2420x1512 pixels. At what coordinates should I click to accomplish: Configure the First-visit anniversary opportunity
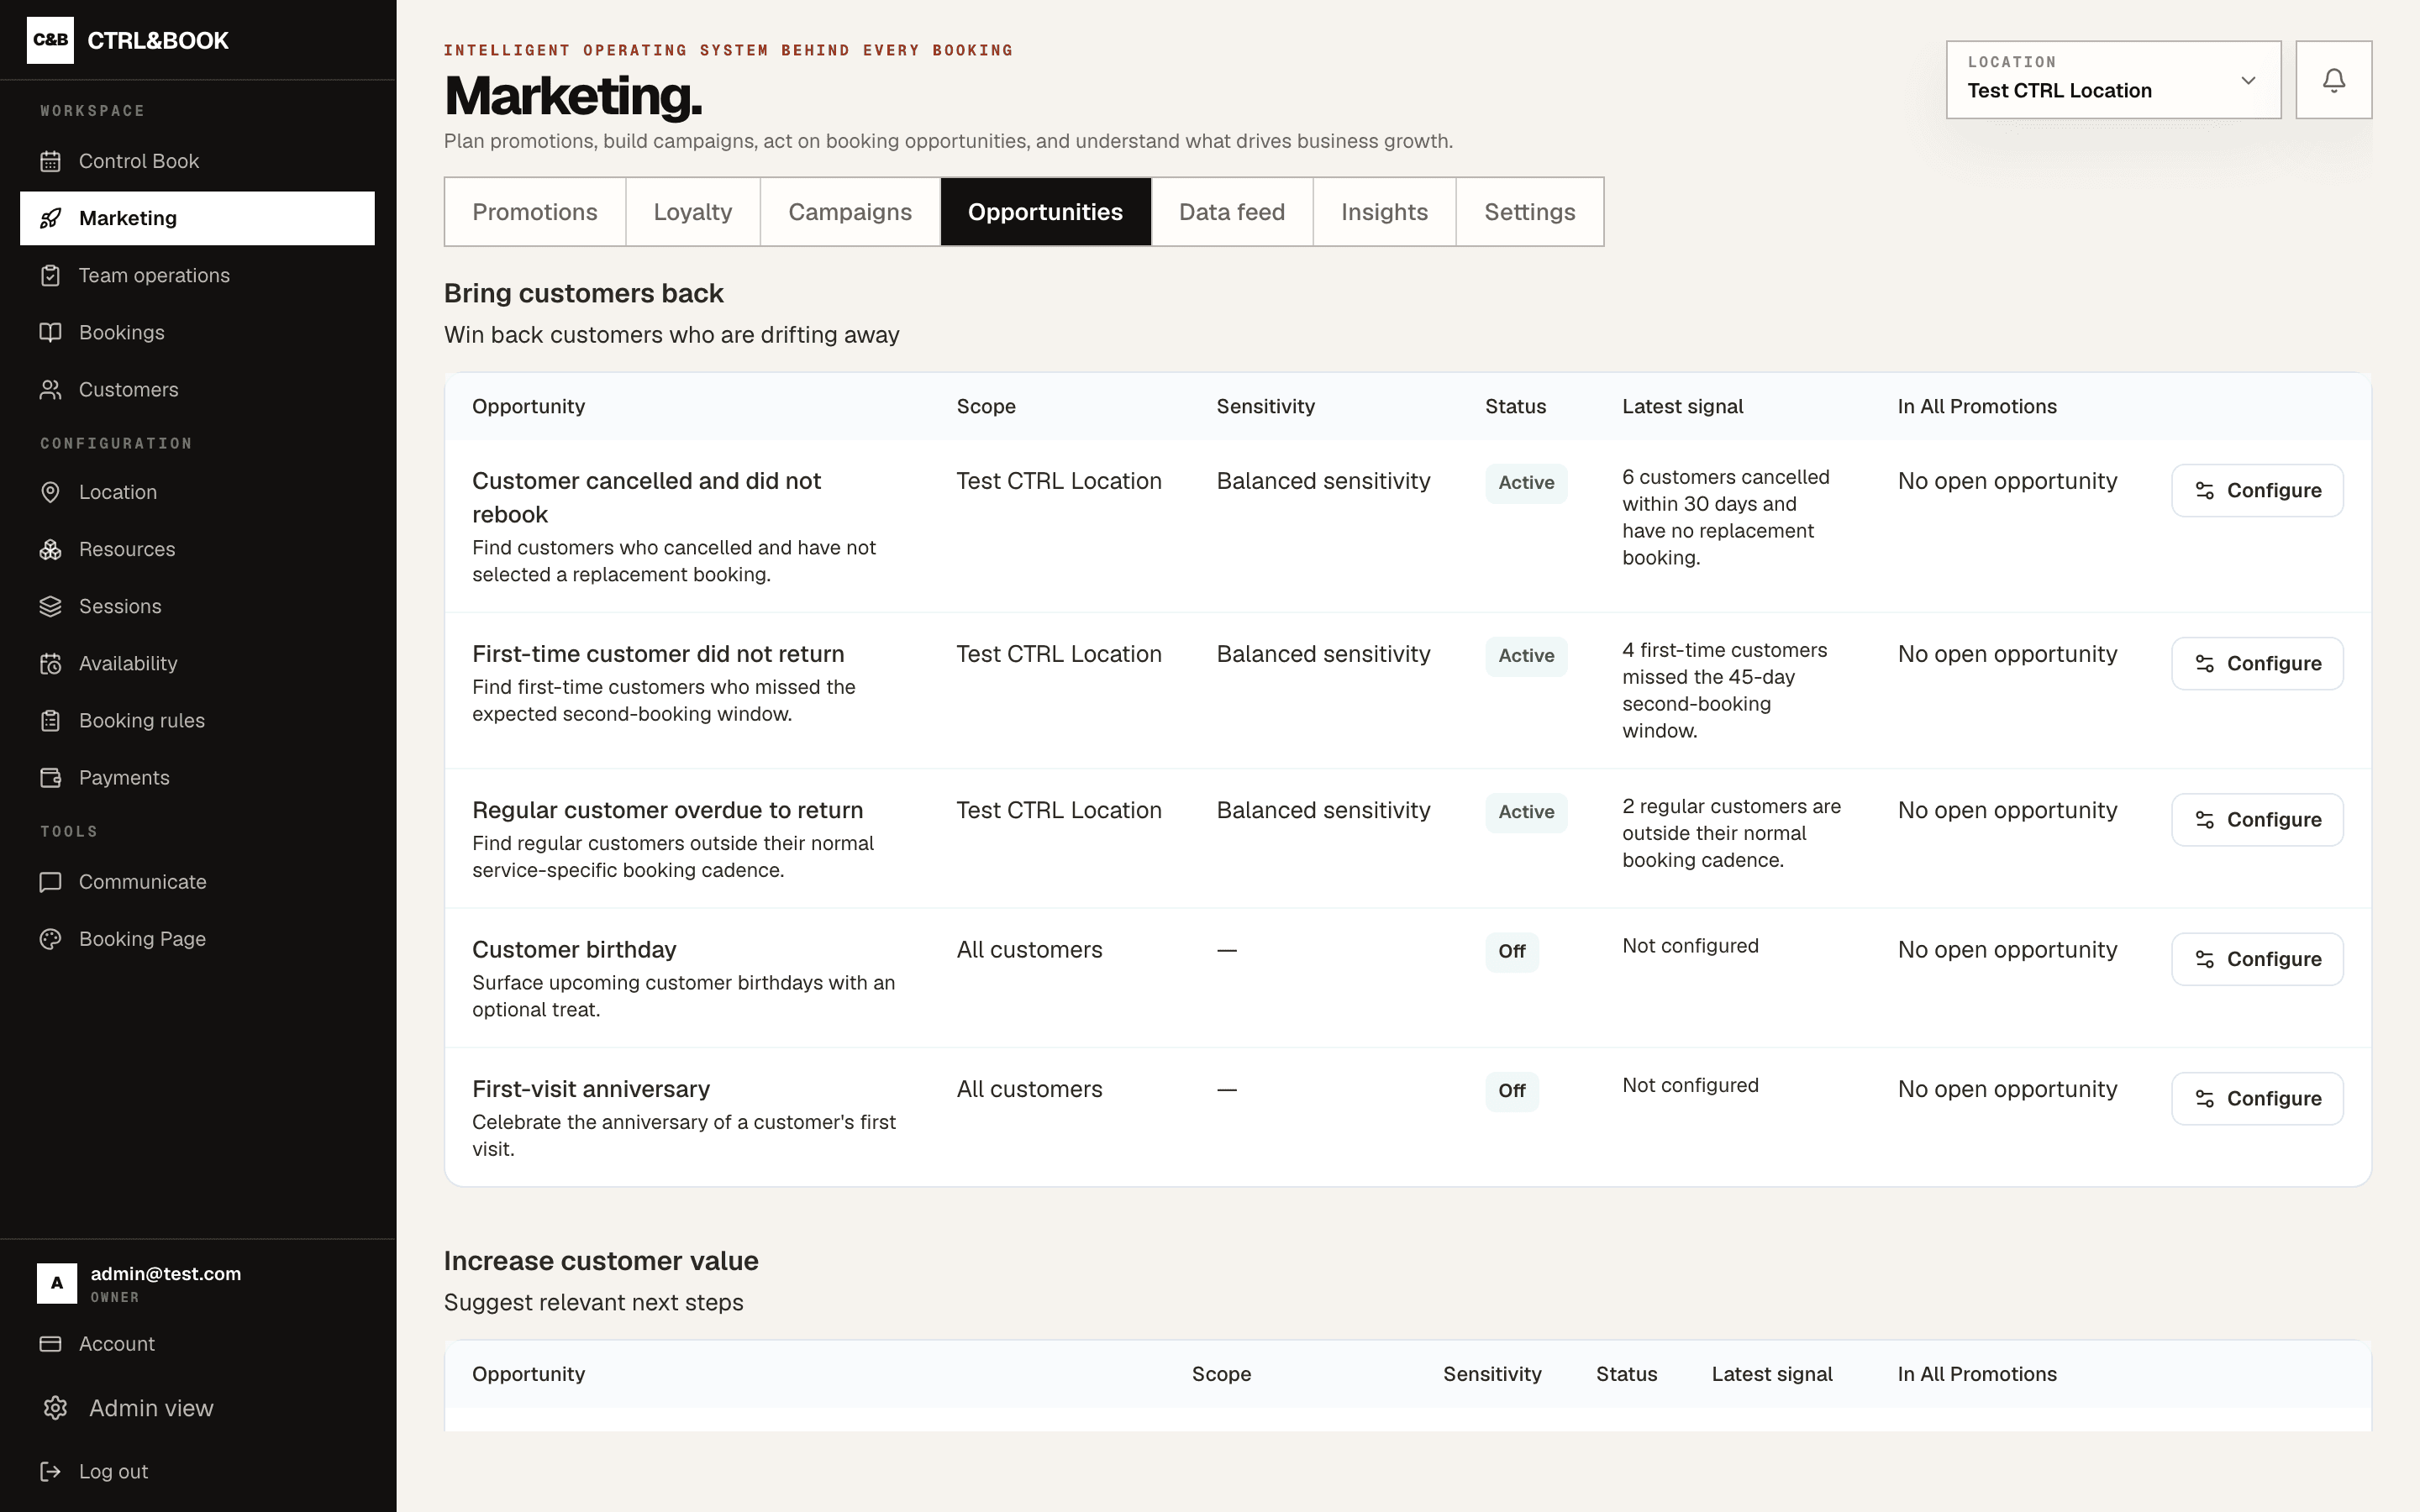2257,1099
